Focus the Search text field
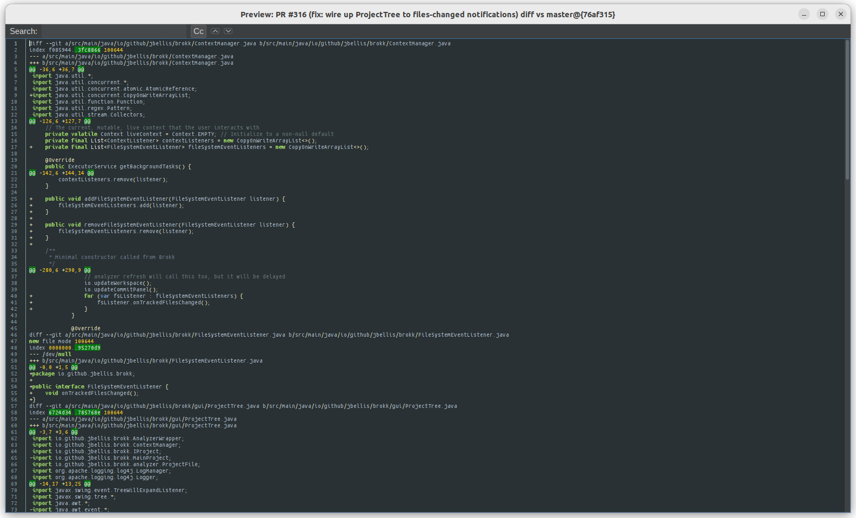The width and height of the screenshot is (856, 518). pos(114,31)
